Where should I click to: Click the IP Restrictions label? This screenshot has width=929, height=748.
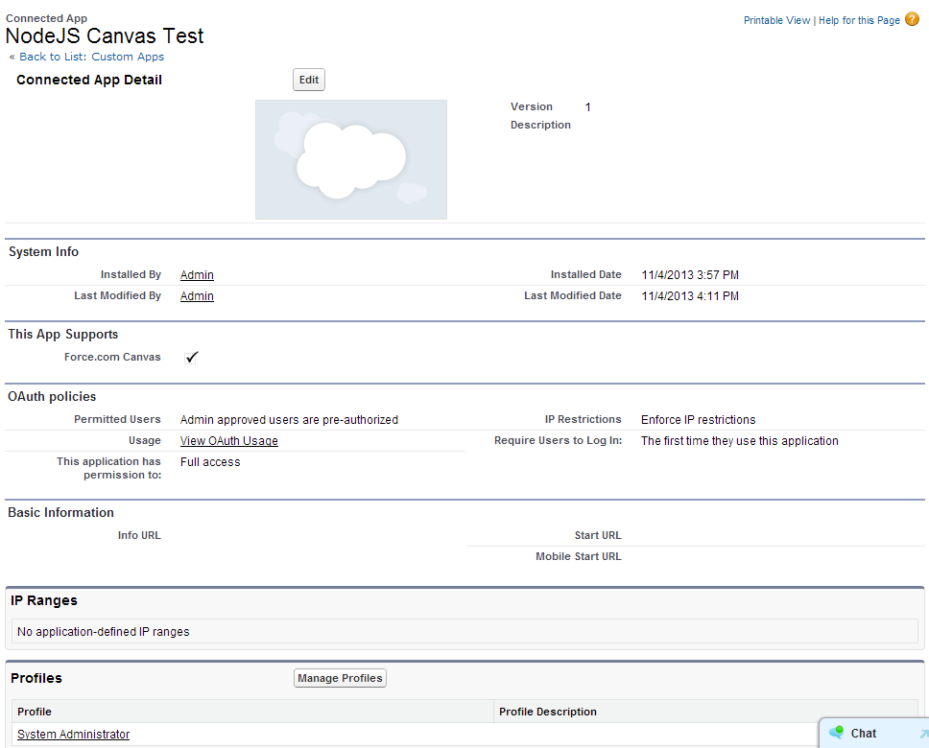click(583, 419)
